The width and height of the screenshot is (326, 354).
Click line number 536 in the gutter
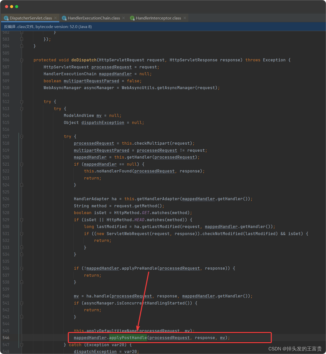tap(6, 268)
